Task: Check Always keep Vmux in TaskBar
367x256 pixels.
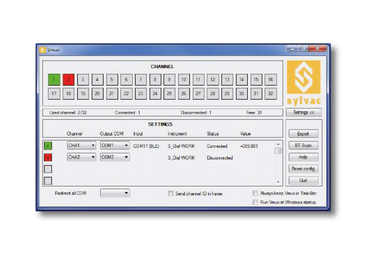Action: (255, 193)
